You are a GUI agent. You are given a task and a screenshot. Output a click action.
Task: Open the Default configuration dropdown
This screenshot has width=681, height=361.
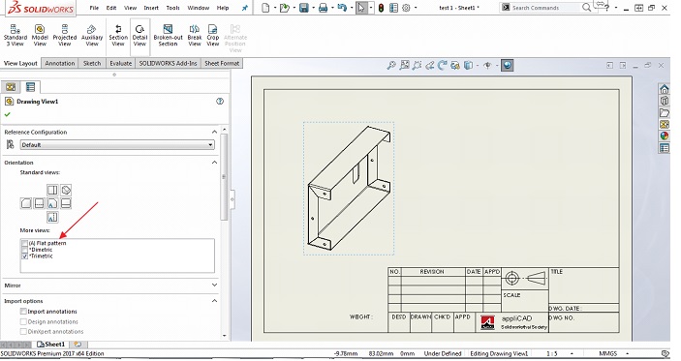tap(117, 145)
